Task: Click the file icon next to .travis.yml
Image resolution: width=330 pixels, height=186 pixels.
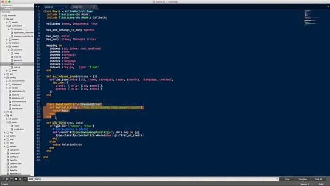Action: (x=8, y=153)
